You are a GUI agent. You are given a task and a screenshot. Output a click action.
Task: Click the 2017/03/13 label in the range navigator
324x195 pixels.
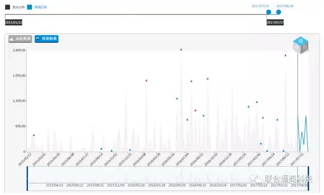click(x=258, y=185)
